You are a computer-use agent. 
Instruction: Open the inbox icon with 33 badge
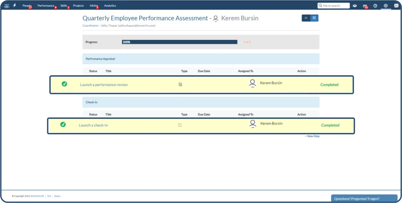(x=365, y=6)
